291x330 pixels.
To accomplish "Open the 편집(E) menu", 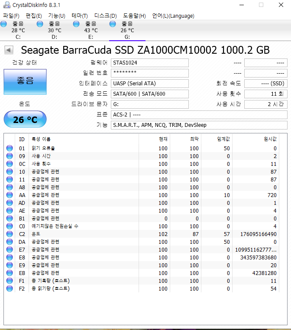I will coord(34,16).
